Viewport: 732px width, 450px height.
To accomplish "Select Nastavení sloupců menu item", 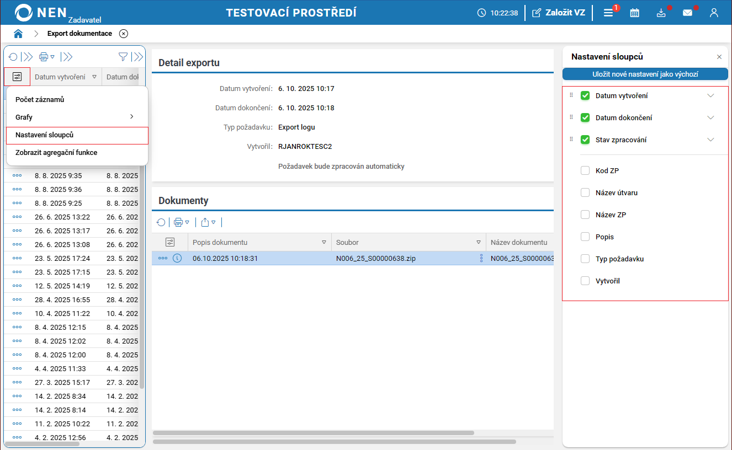I will 77,135.
